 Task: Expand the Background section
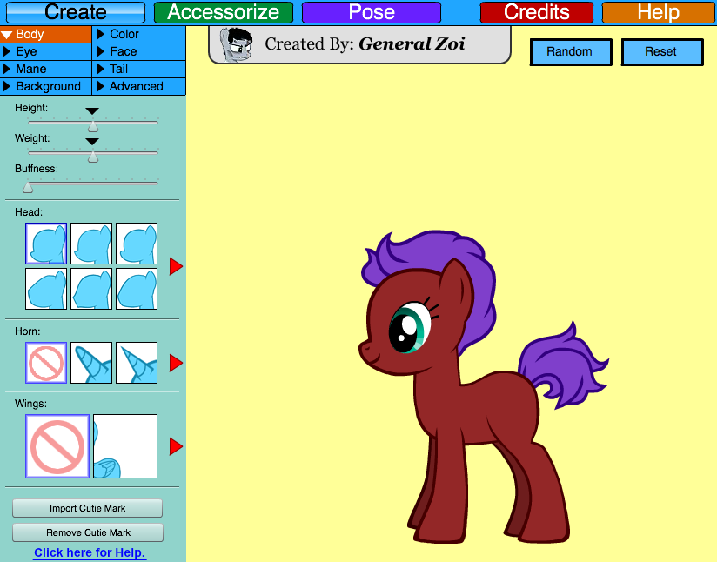tap(46, 86)
